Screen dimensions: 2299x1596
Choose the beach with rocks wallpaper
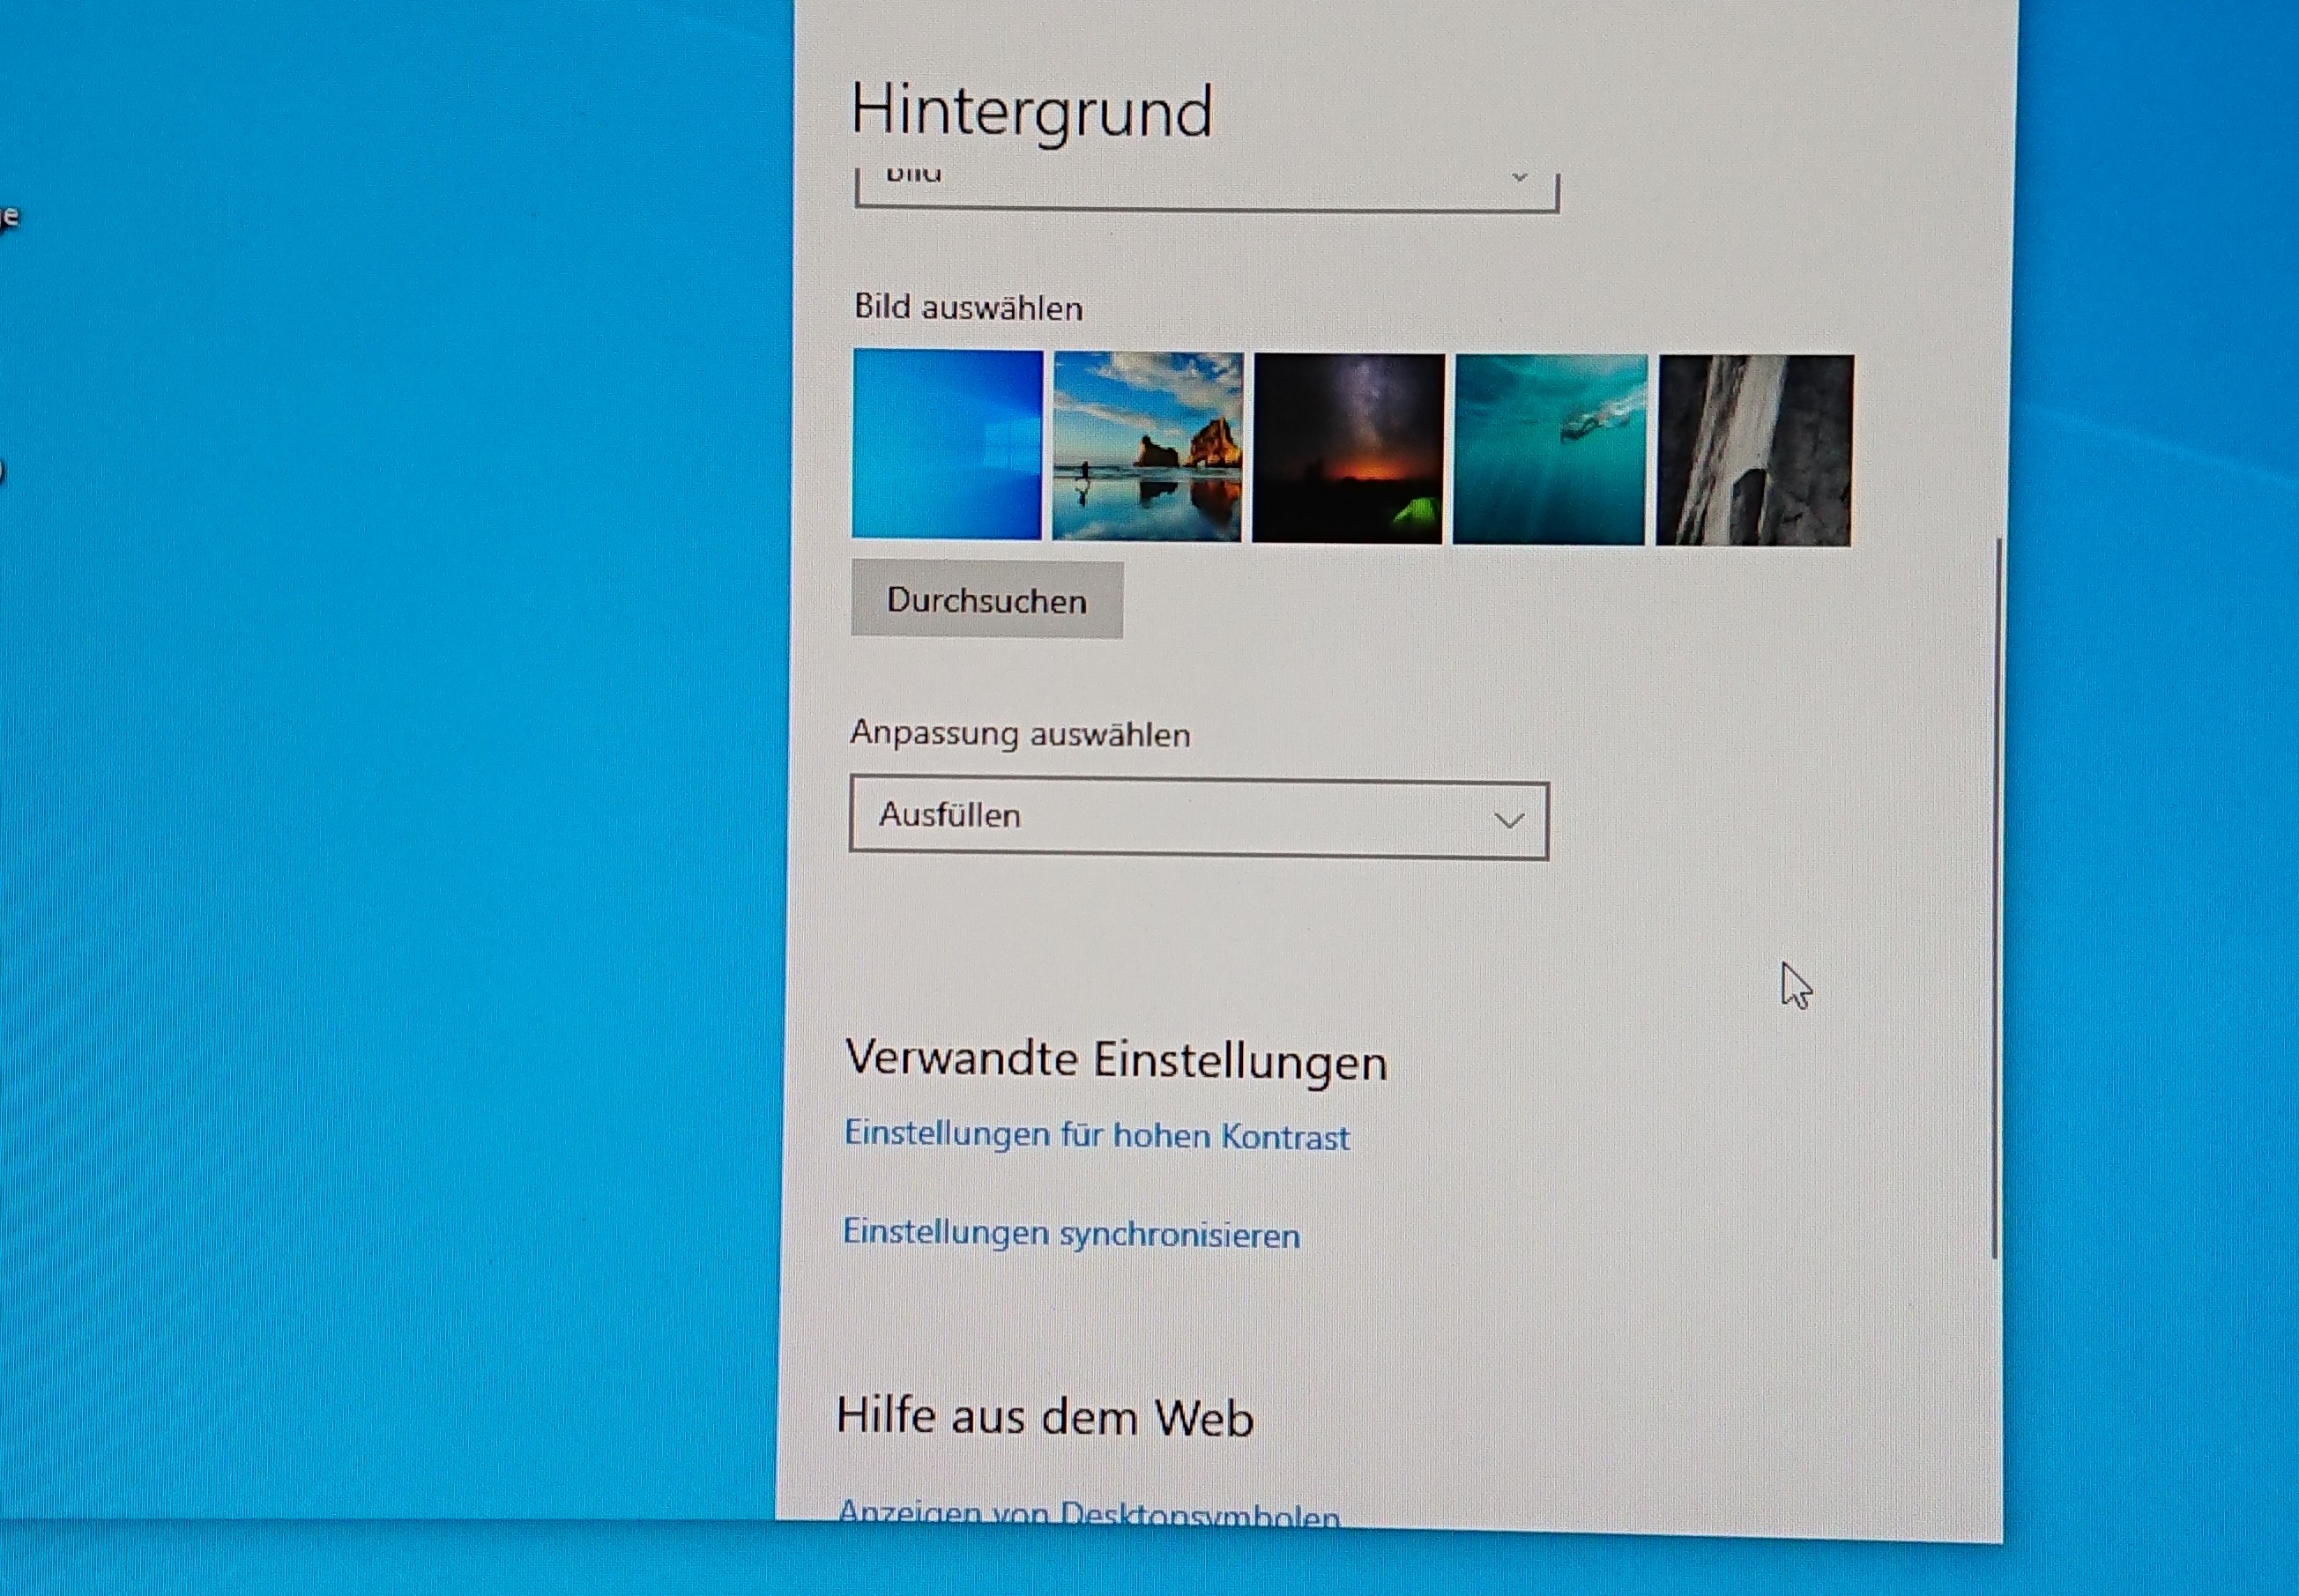pos(1147,446)
